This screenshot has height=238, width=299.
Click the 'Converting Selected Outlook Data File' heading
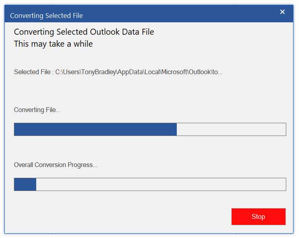pos(84,32)
